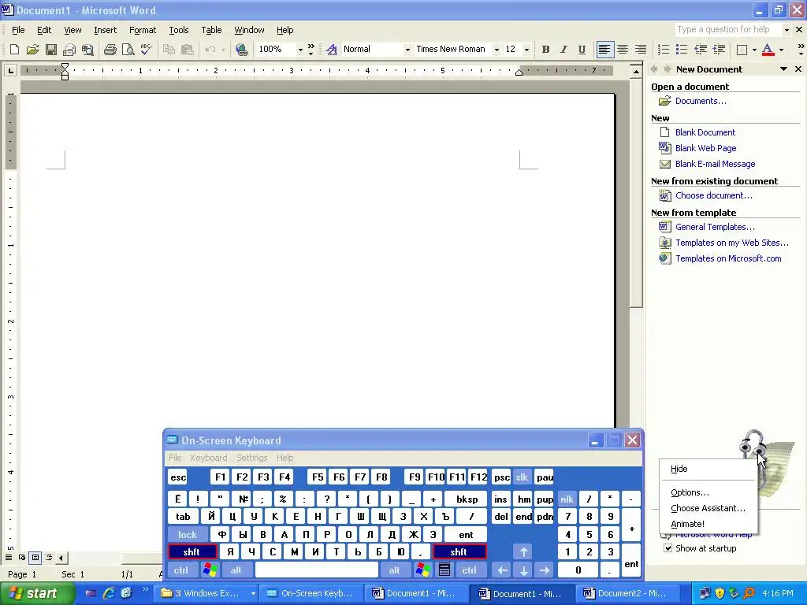Screen dimensions: 807x605
Task: Click the Save floppy disk icon
Action: (51, 50)
